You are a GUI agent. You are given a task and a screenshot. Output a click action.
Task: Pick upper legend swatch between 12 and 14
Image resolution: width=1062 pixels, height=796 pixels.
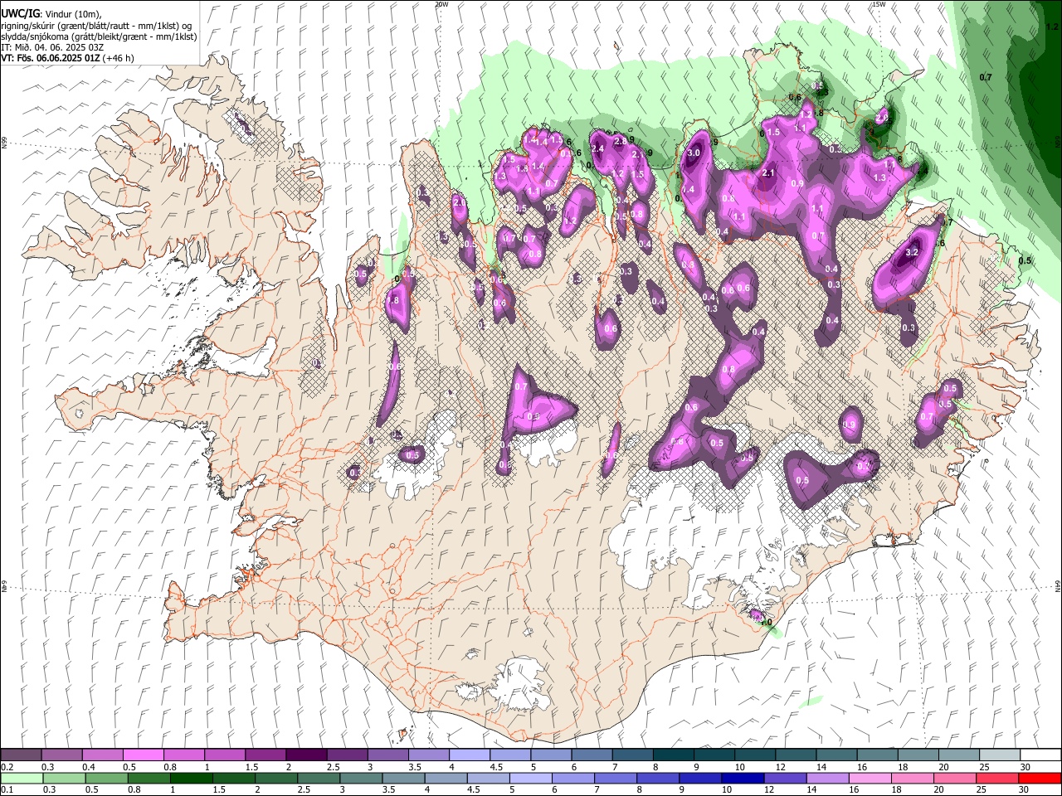click(x=795, y=755)
